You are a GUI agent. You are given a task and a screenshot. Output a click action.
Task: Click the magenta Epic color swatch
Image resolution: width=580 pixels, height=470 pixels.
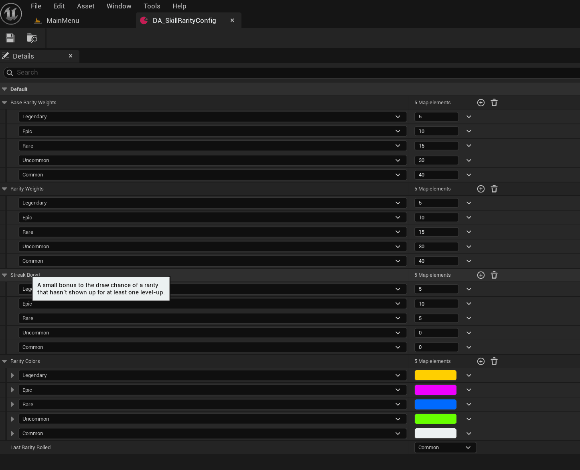pos(435,390)
